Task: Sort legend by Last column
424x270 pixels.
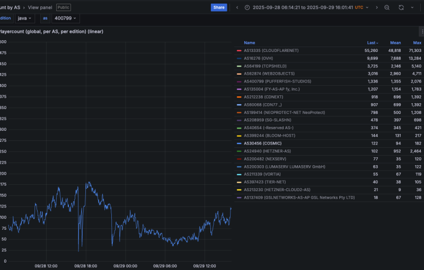Action: pos(372,42)
